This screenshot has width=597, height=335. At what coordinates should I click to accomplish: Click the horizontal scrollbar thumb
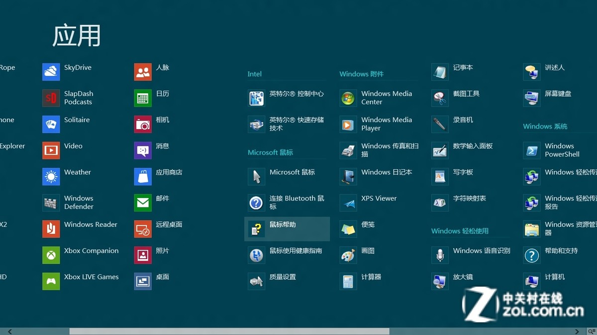pos(229,331)
